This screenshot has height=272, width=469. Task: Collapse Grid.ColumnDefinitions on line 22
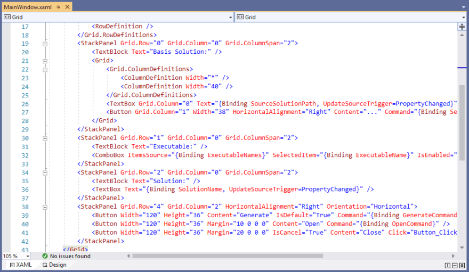[45, 70]
